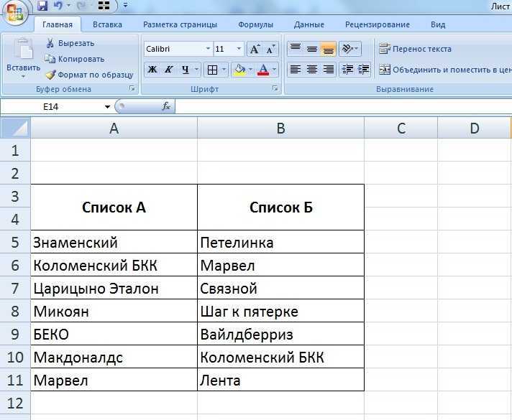Select Center text alignment icon

312,70
